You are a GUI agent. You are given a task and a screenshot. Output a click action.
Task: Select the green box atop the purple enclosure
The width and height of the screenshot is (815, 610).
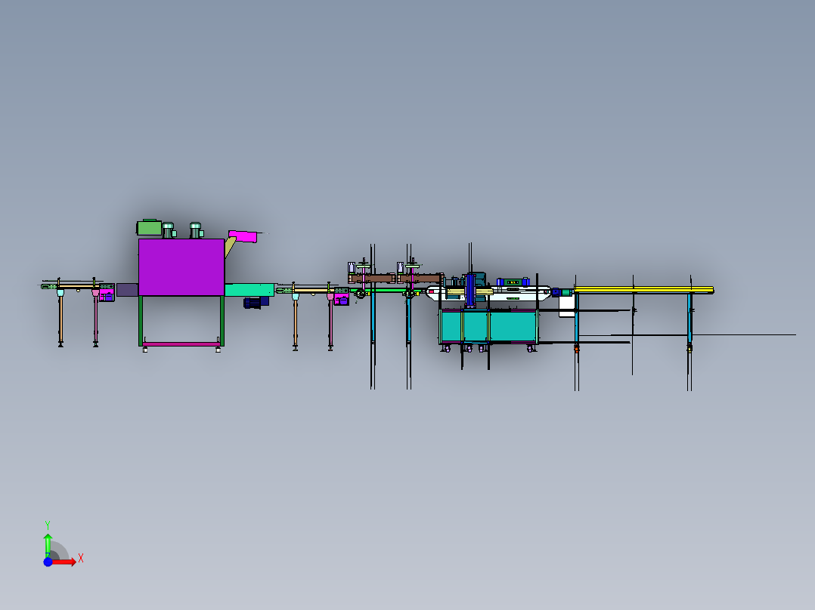point(149,228)
